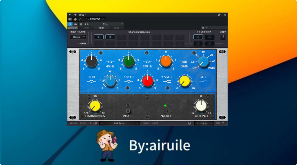This screenshot has height=165, width=297.
Task: Click SAVE in the bottom bar
Action: (155, 123)
